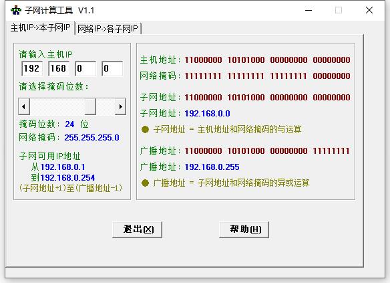Switch to the 主机IP->本子网IP tab
The width and height of the screenshot is (390, 283).
pyautogui.click(x=41, y=27)
